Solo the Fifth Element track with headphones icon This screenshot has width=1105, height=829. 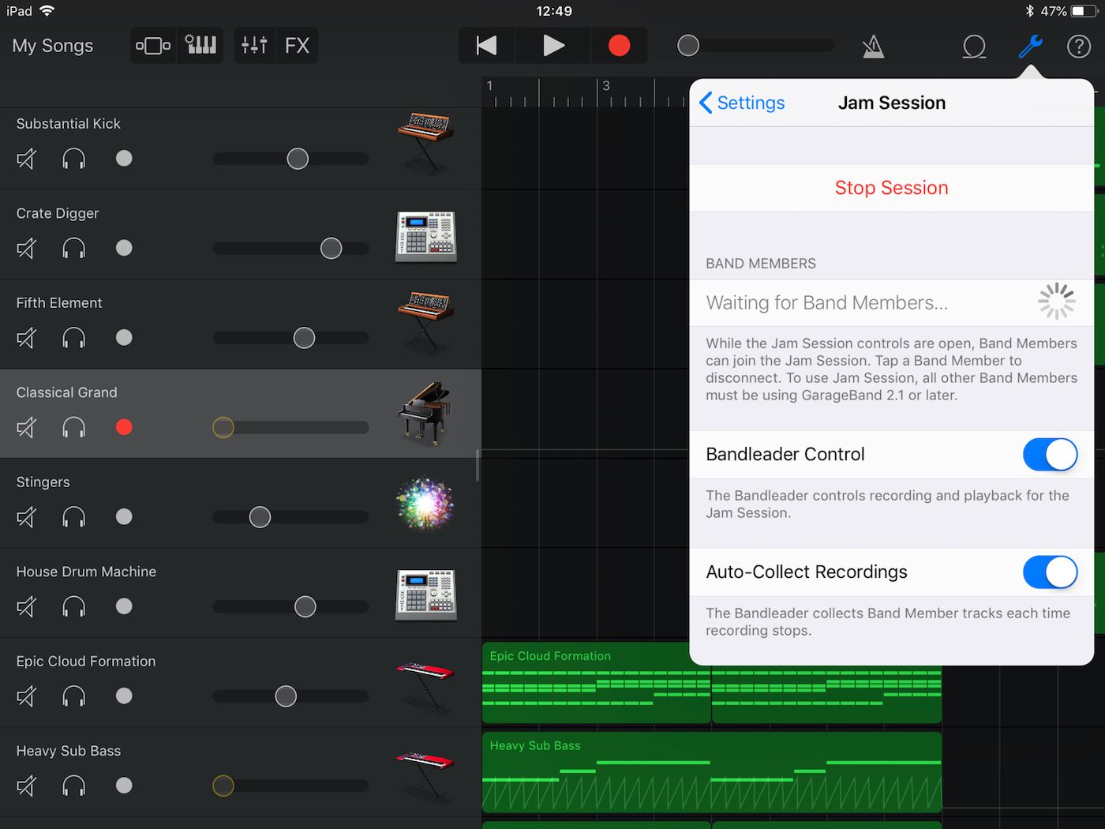pos(73,338)
